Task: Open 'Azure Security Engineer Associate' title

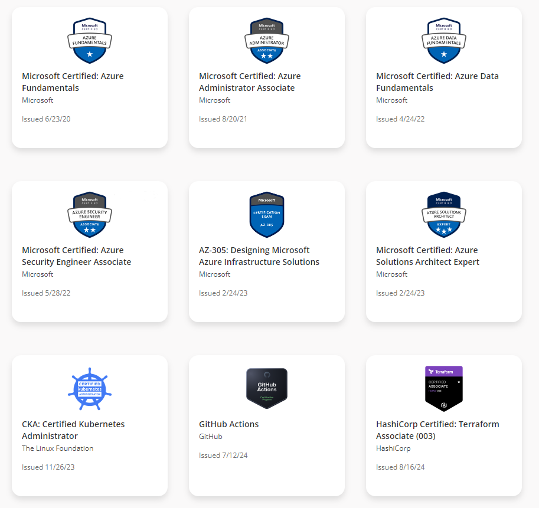Action: [x=77, y=256]
